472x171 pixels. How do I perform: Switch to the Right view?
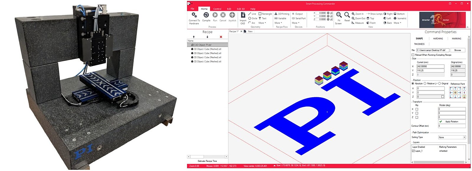(x=388, y=14)
